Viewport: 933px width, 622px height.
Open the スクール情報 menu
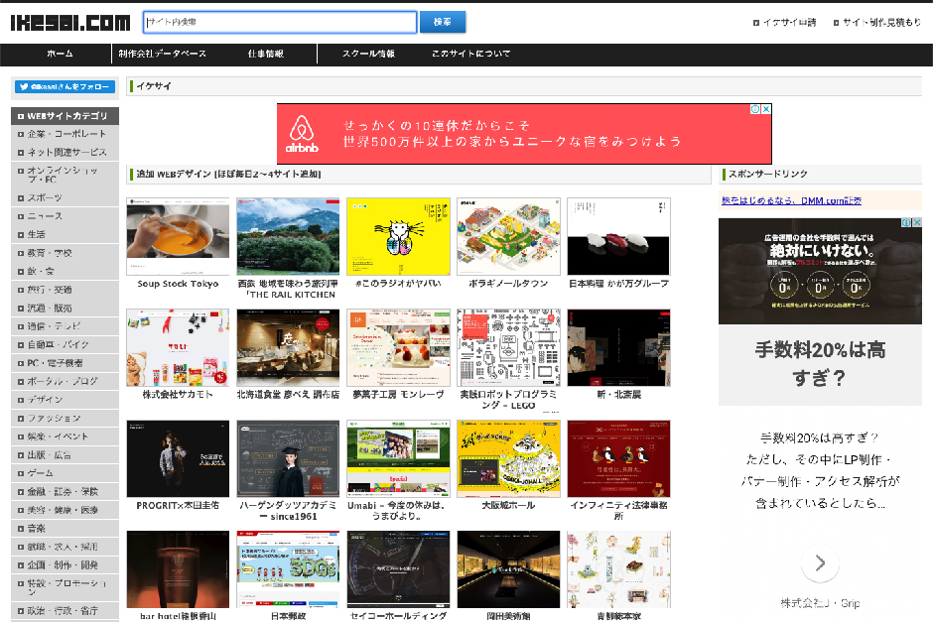coord(368,54)
